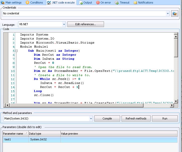Click the Refresh methods button
The height and width of the screenshot is (152, 182).
[x=136, y=118]
